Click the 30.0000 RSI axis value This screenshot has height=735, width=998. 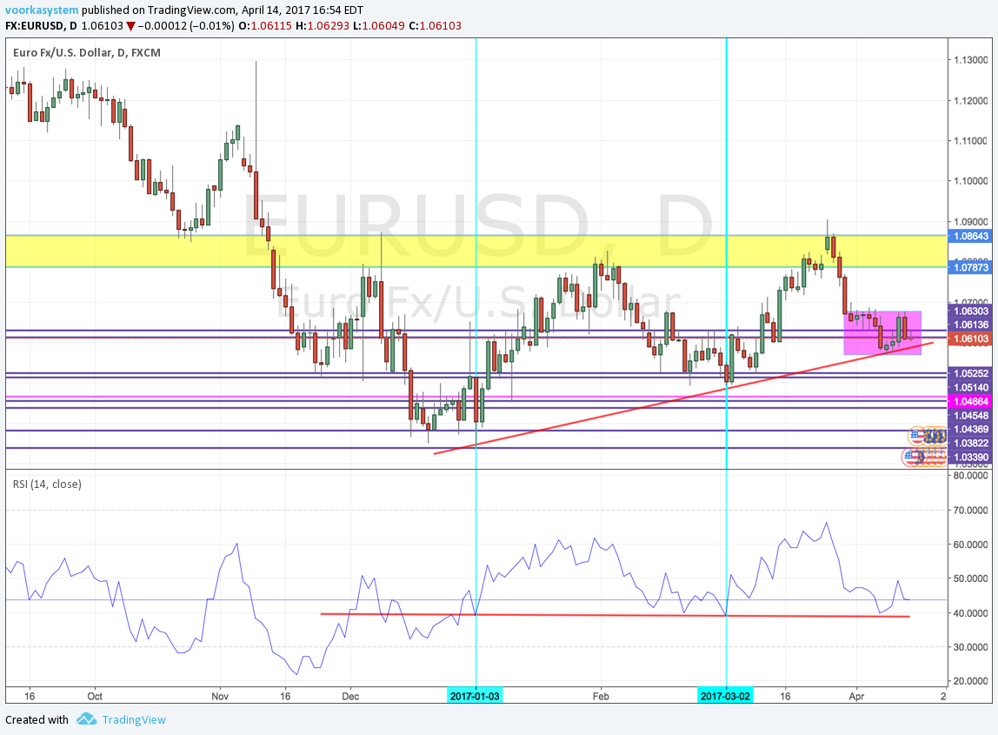click(x=970, y=647)
